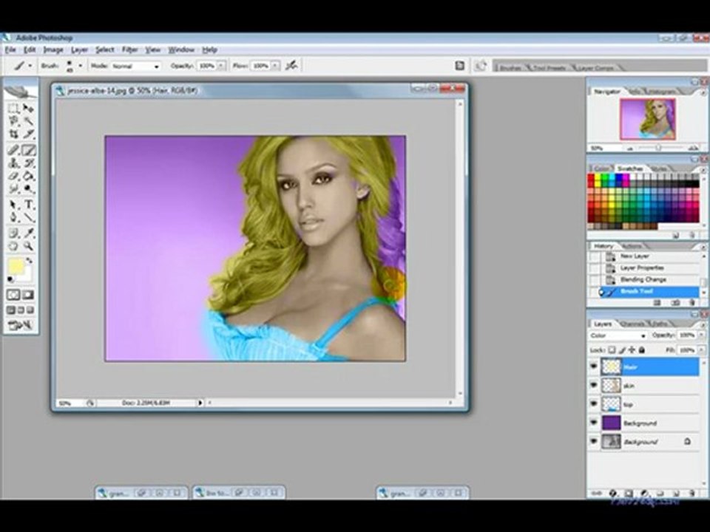The height and width of the screenshot is (532, 710).
Task: Select the skin layer
Action: 650,386
